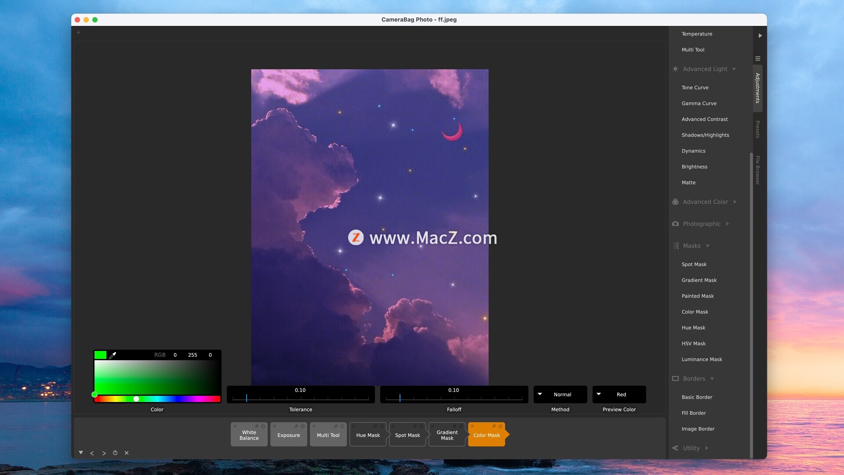Collapse the Advanced Light section

(x=734, y=69)
